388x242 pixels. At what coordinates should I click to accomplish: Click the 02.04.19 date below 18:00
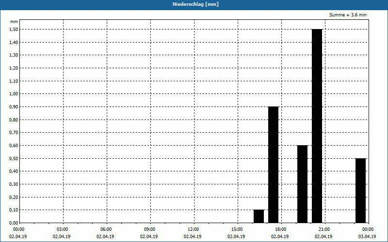click(x=280, y=236)
